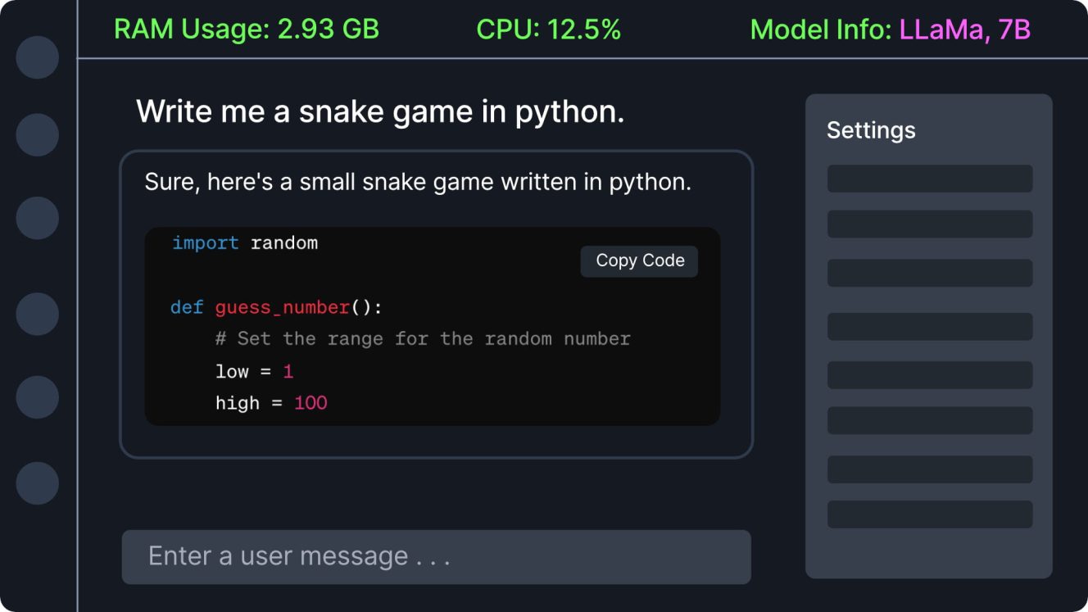1088x612 pixels.
Task: Click the 'Write me a snake game in python.' message
Action: click(x=380, y=111)
